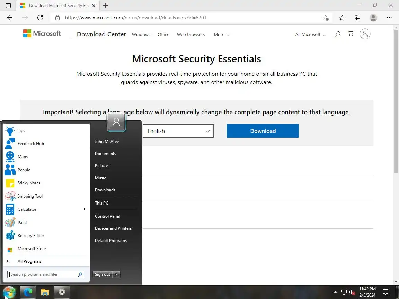Open the Snipping Tool
Image resolution: width=399 pixels, height=299 pixels.
tap(46, 196)
